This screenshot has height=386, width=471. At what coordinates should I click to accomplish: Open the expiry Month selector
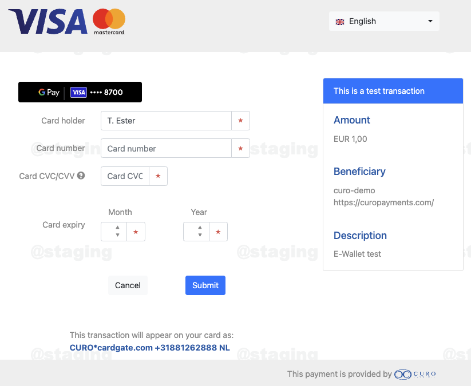[x=114, y=232]
